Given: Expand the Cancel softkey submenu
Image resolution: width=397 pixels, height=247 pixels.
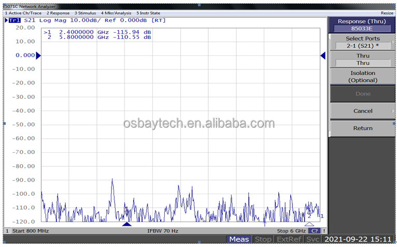Looking at the screenshot, I should 363,111.
